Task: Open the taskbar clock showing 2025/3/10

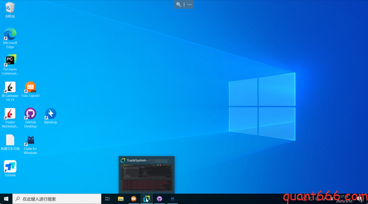Action: 344,199
